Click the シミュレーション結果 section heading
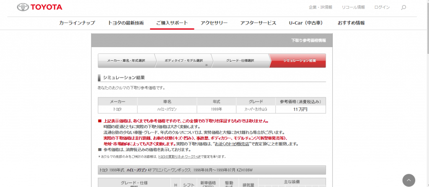The width and height of the screenshot is (429, 187). pos(124,78)
